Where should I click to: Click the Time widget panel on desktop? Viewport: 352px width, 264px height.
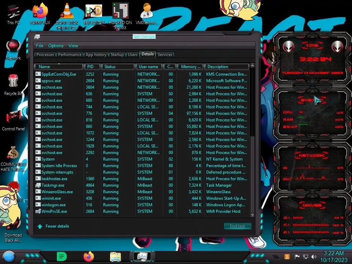(x=312, y=59)
